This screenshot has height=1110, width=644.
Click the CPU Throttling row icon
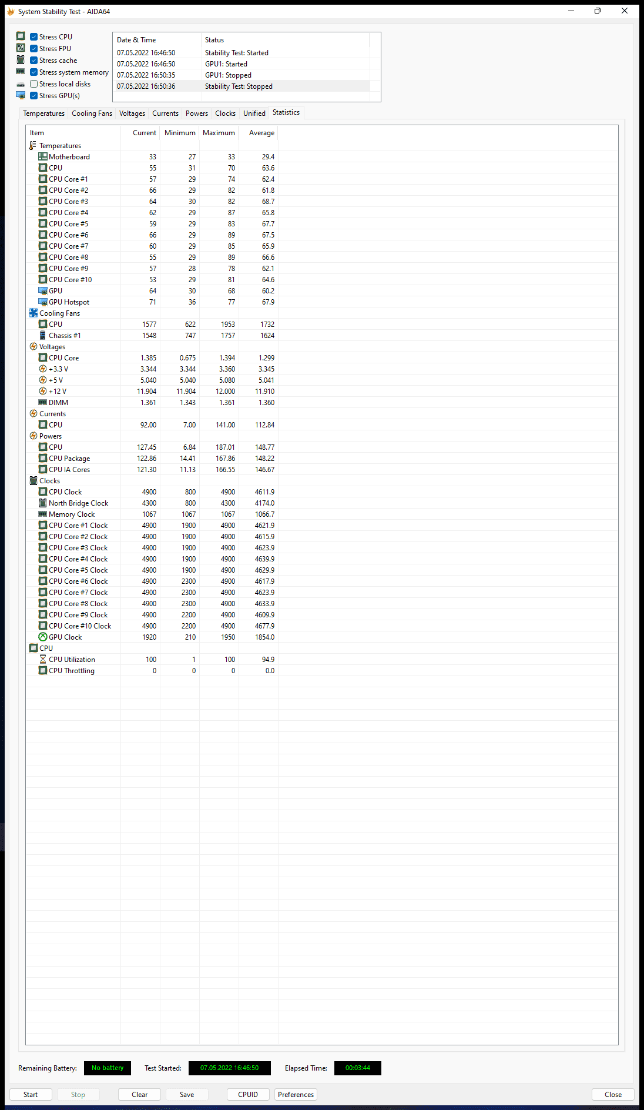tap(42, 670)
